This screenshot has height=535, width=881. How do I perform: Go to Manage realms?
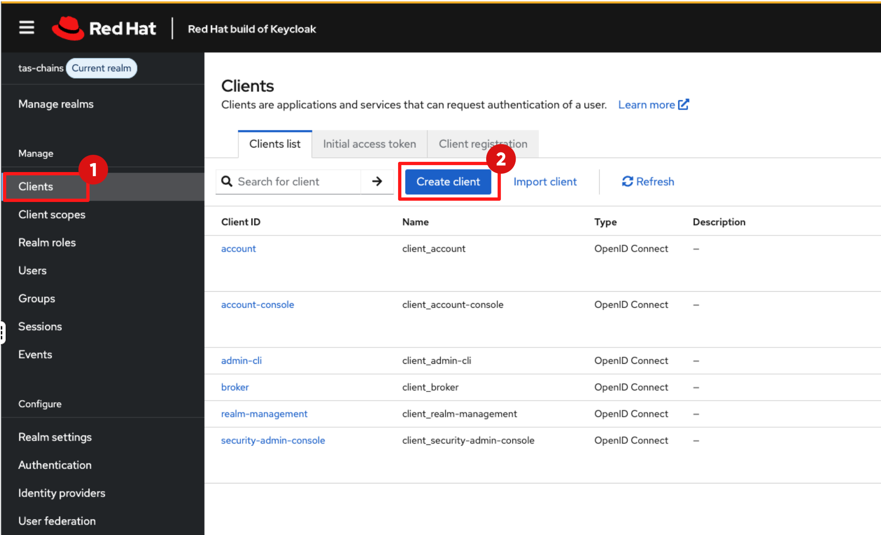(x=56, y=104)
